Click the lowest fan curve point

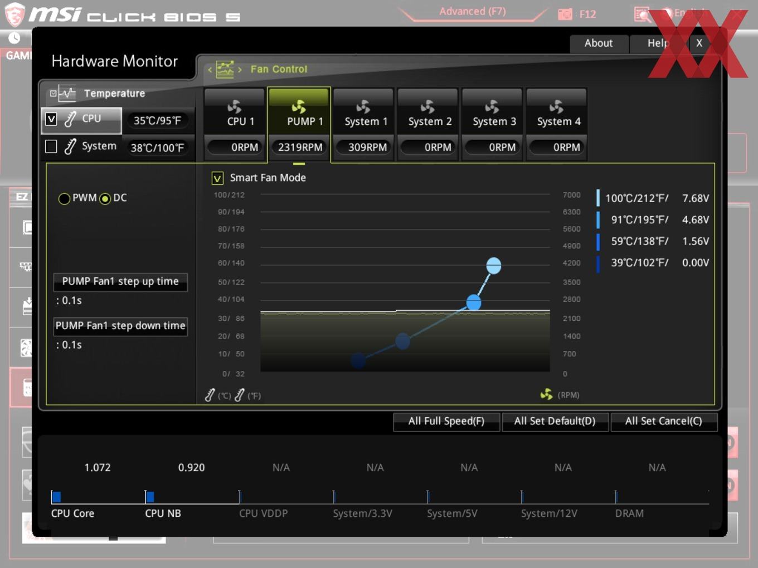click(x=358, y=360)
